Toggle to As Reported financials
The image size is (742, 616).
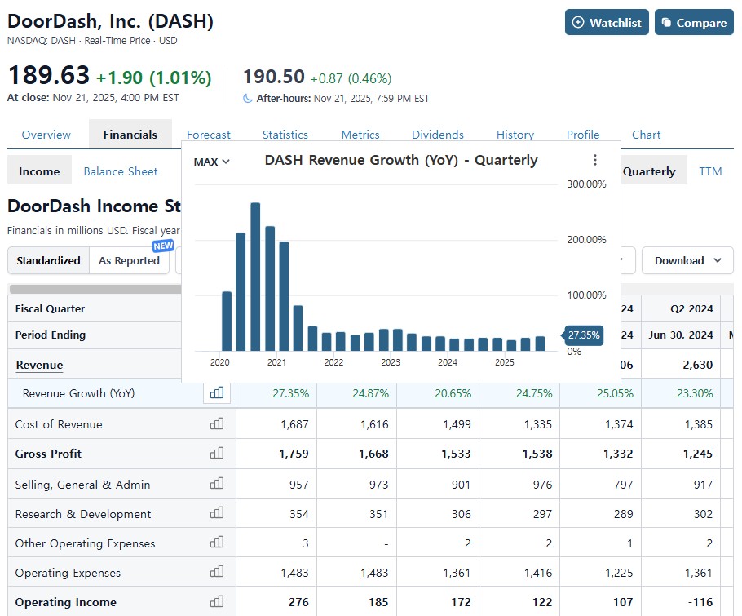pyautogui.click(x=129, y=261)
